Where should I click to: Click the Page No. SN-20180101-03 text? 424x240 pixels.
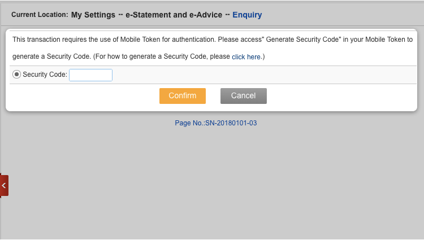(x=216, y=123)
